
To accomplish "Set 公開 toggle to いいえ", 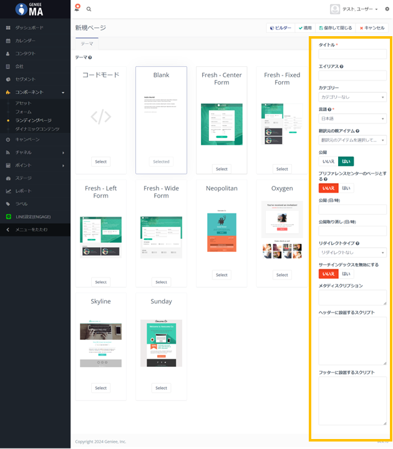I will point(328,161).
